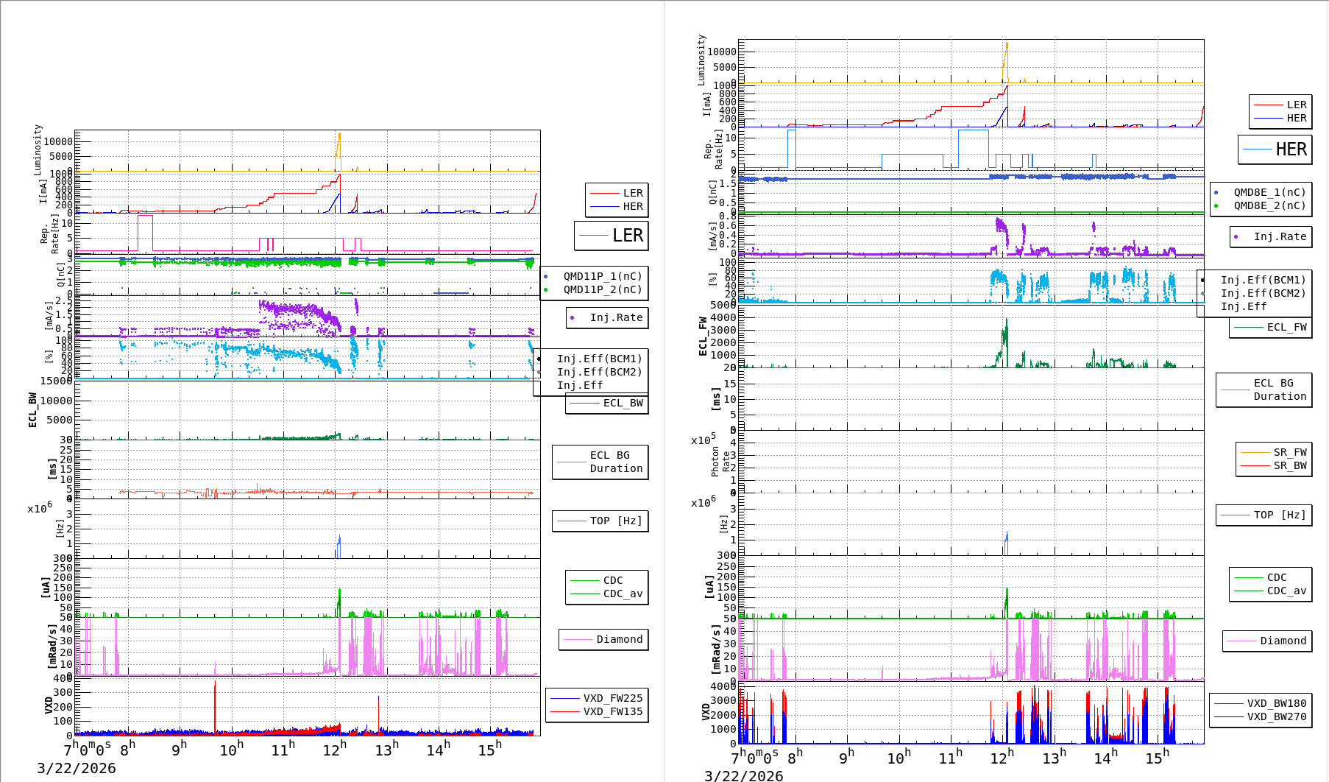Click the large HER title box in right panel
The height and width of the screenshot is (782, 1329).
coord(1275,149)
